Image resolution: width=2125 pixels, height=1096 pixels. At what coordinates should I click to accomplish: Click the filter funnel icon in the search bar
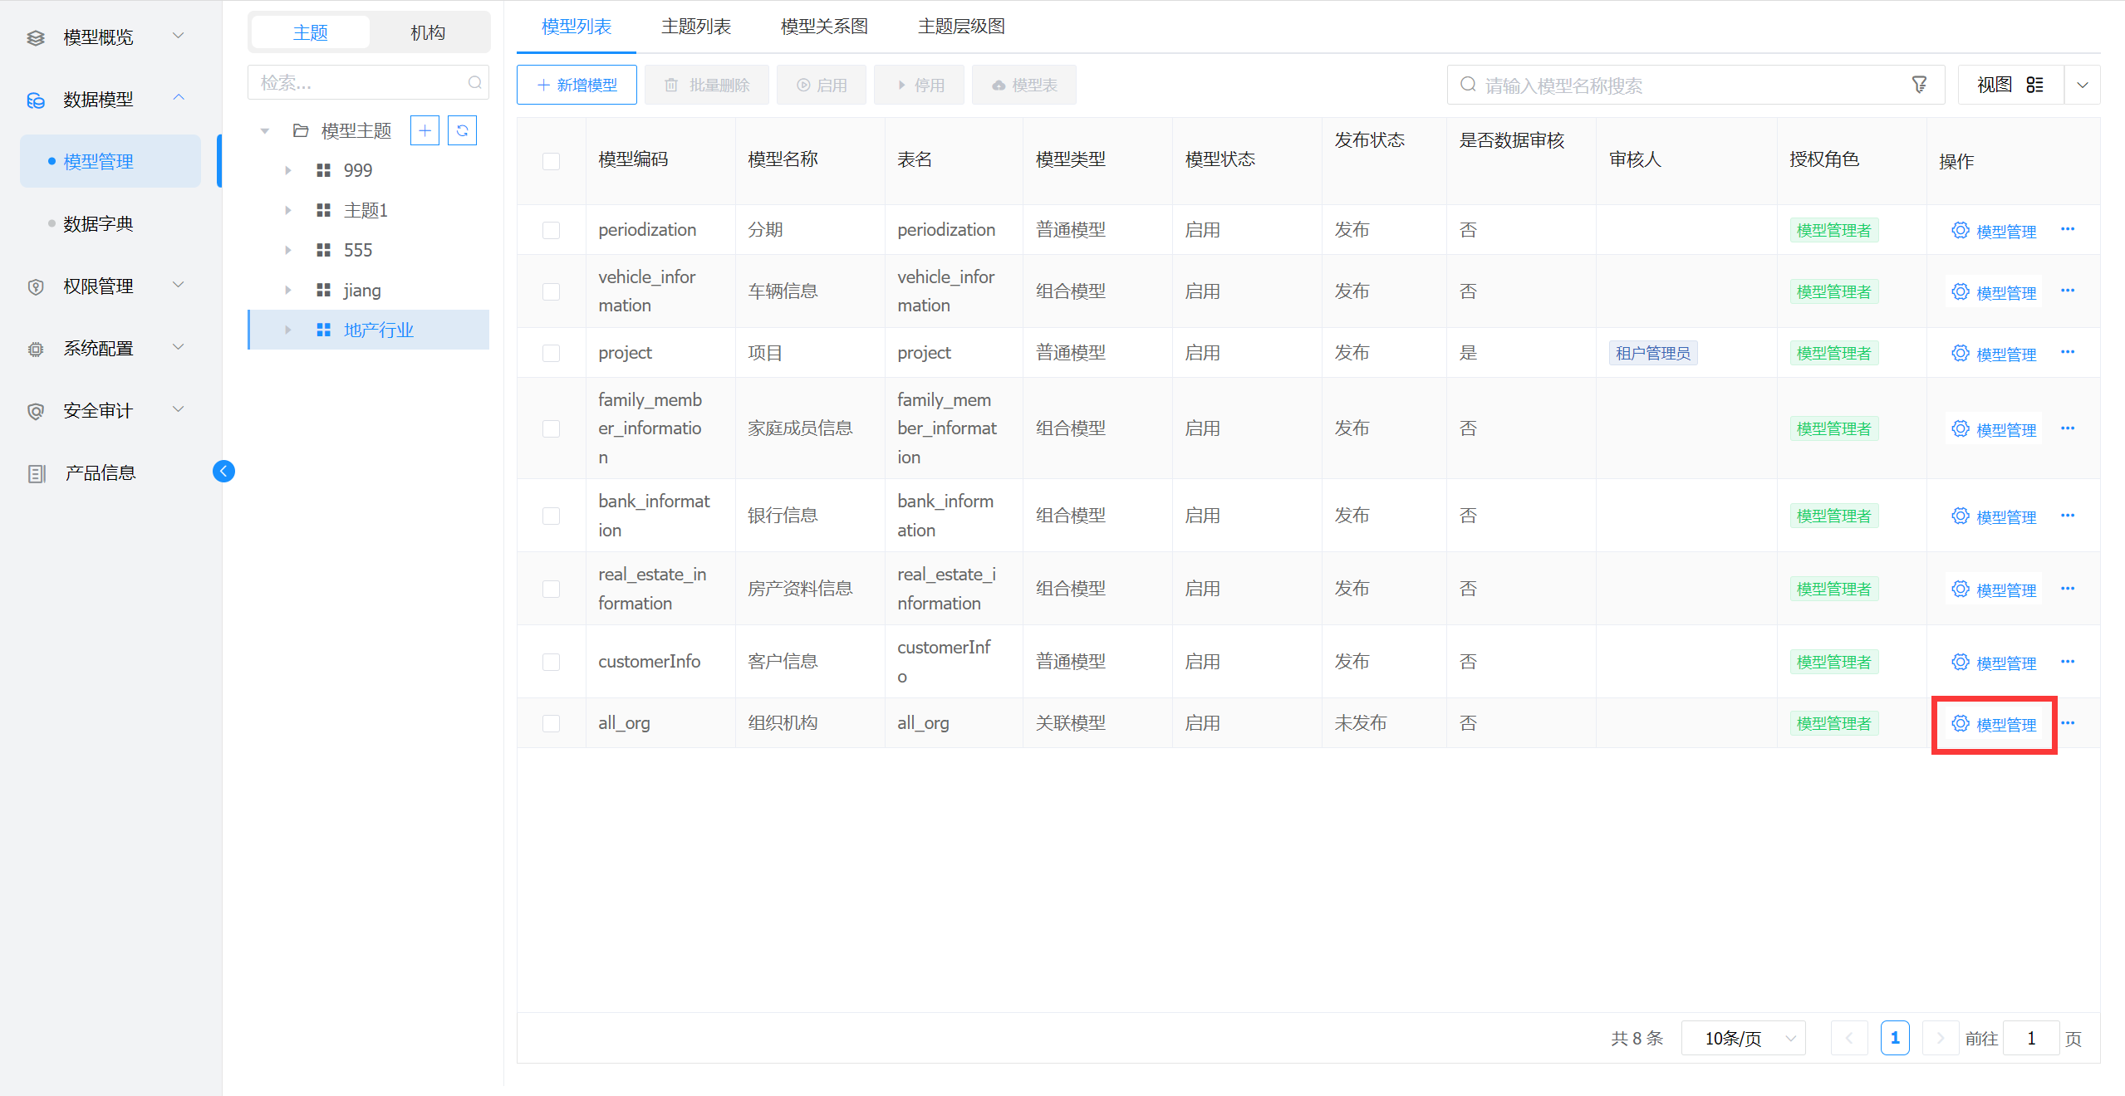[x=1919, y=85]
